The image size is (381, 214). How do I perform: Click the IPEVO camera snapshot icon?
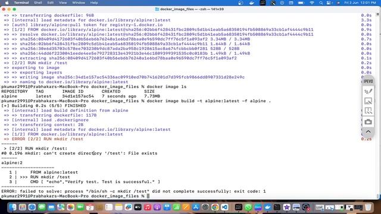coord(368,121)
